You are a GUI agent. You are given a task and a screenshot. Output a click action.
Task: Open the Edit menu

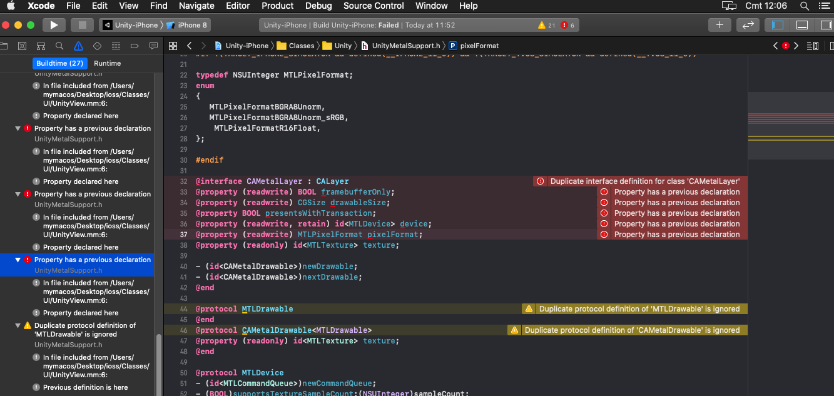[100, 6]
